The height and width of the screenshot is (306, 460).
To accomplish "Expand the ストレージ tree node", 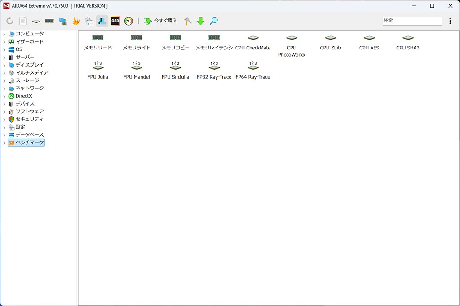I will [x=4, y=80].
